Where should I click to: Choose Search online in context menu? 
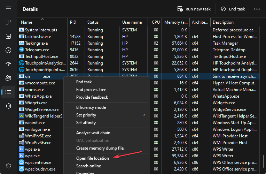88,166
